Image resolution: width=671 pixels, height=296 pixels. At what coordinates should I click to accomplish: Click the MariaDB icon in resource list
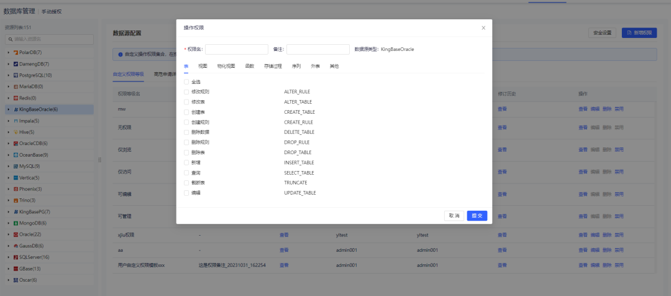[x=16, y=86]
